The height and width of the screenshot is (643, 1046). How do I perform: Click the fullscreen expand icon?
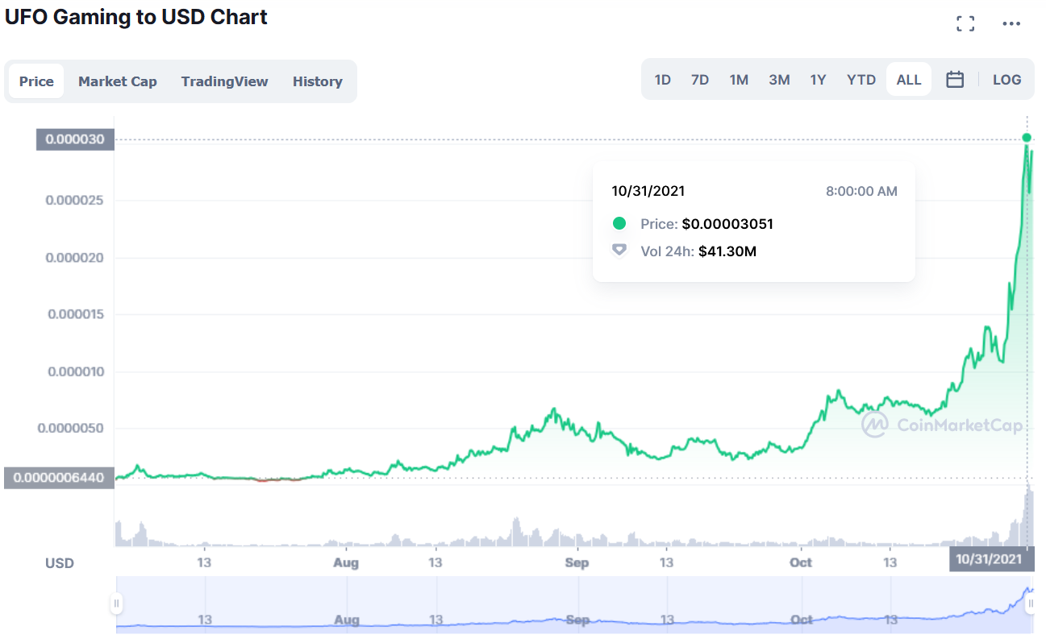[965, 23]
